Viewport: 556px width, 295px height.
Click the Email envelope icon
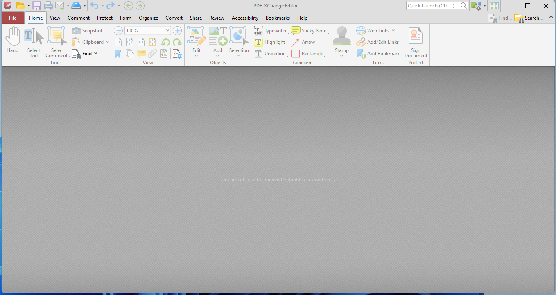[60, 6]
